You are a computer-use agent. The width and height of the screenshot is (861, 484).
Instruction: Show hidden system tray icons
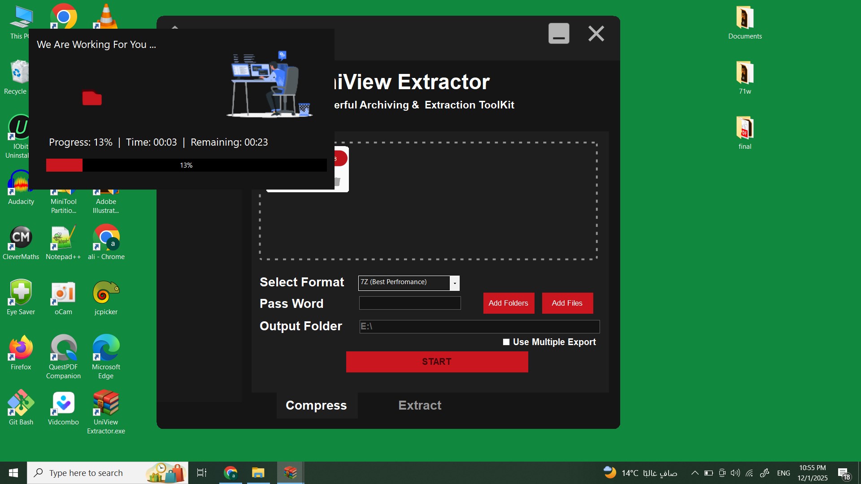click(695, 473)
